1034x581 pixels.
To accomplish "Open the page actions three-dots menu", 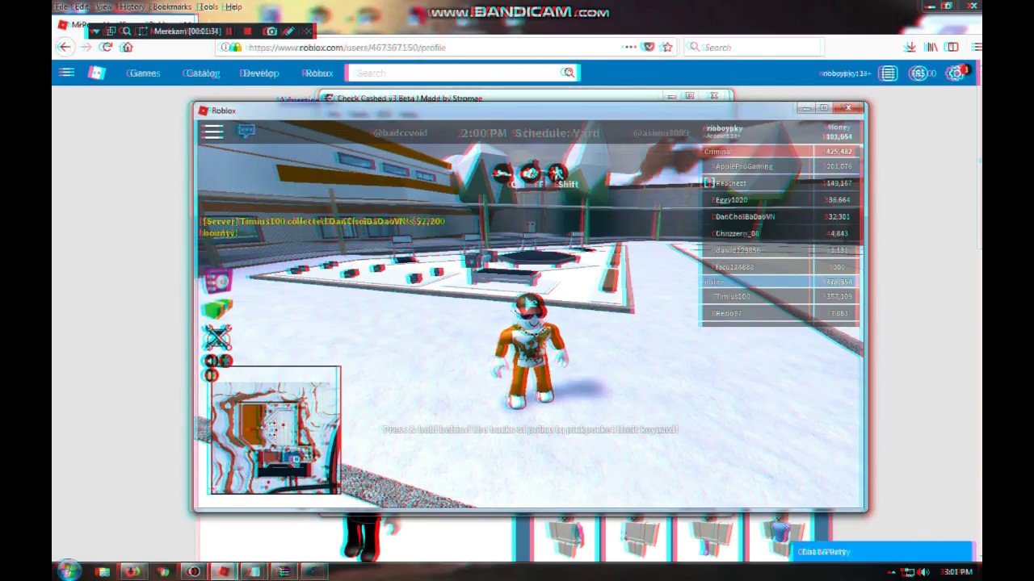I will click(629, 47).
